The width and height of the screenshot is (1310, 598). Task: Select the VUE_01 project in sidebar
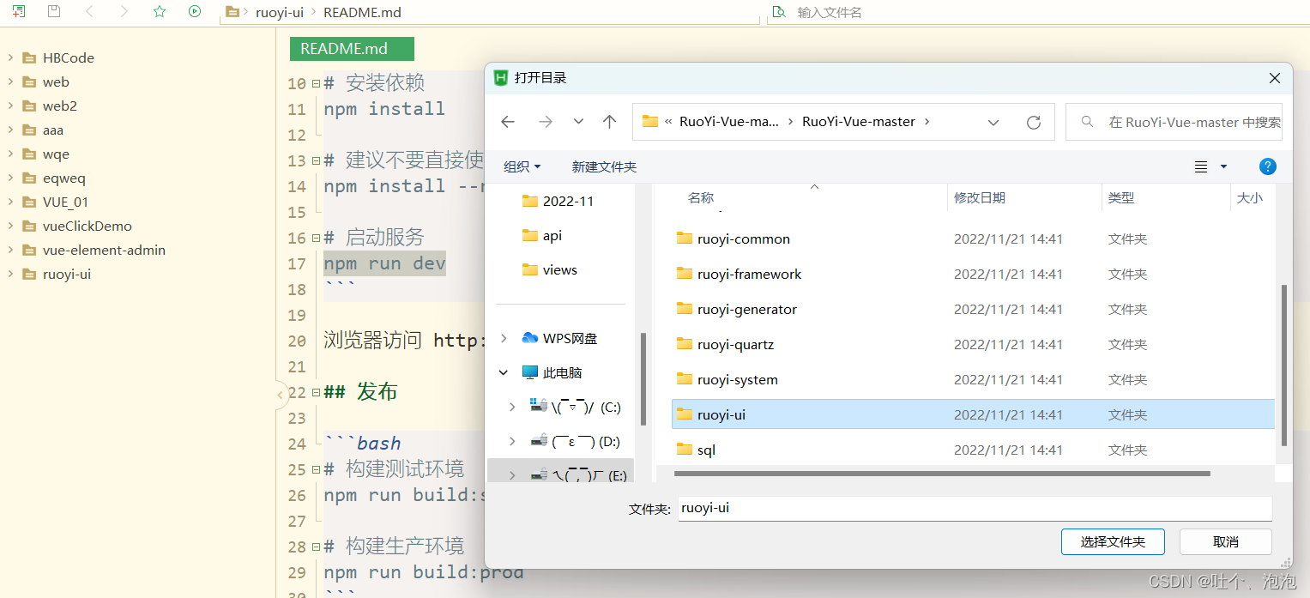(x=65, y=202)
